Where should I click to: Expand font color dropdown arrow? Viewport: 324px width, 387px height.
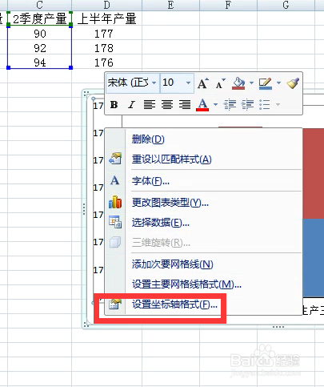215,104
